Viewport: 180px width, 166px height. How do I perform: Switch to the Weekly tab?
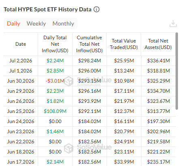tap(36, 23)
